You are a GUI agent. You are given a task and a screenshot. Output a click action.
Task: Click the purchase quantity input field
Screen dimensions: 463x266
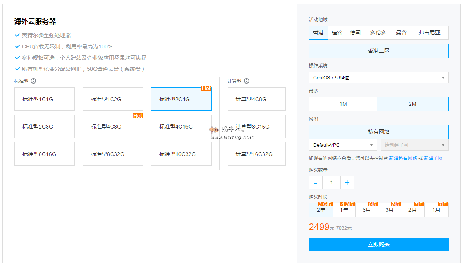pyautogui.click(x=331, y=183)
